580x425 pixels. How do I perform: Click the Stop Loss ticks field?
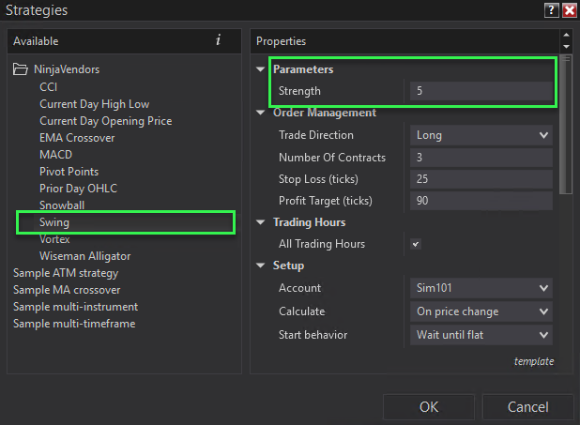point(481,179)
